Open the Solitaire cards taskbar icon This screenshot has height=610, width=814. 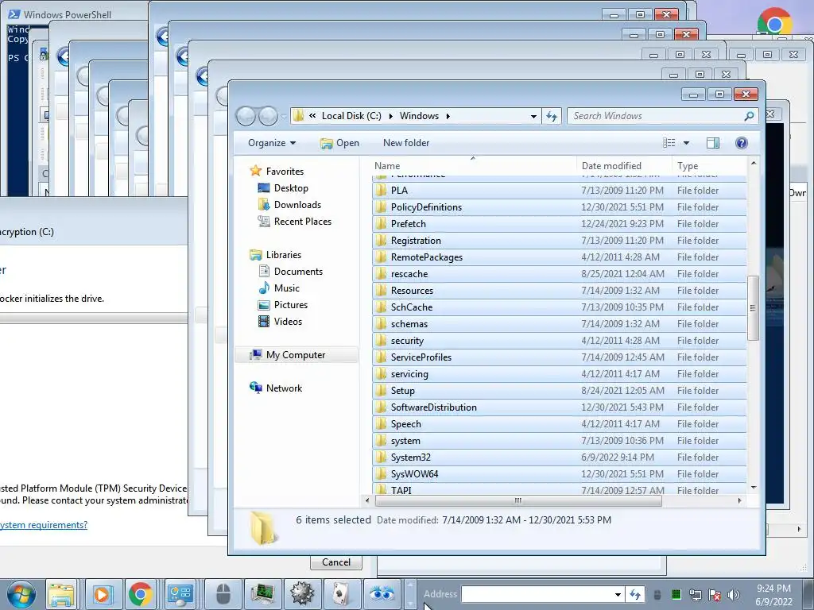click(x=341, y=594)
